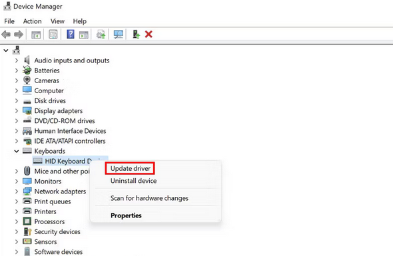Select the DVD/CD-ROM drives label
Image resolution: width=393 pixels, height=256 pixels.
click(65, 121)
